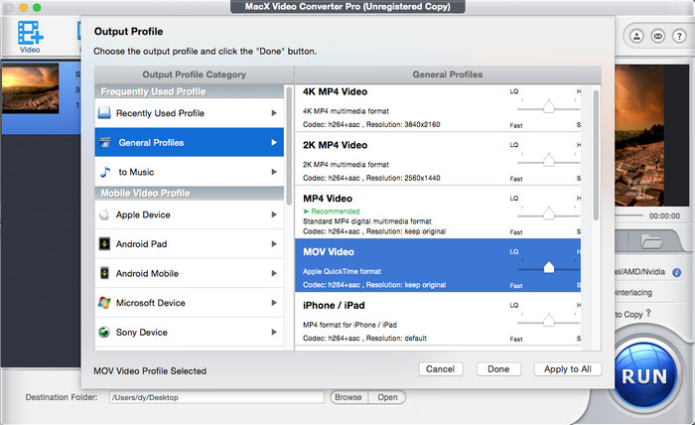Click the blue RUN button
Viewport: 695px width, 425px height.
point(644,376)
